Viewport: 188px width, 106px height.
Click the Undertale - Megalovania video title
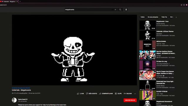point(21,90)
